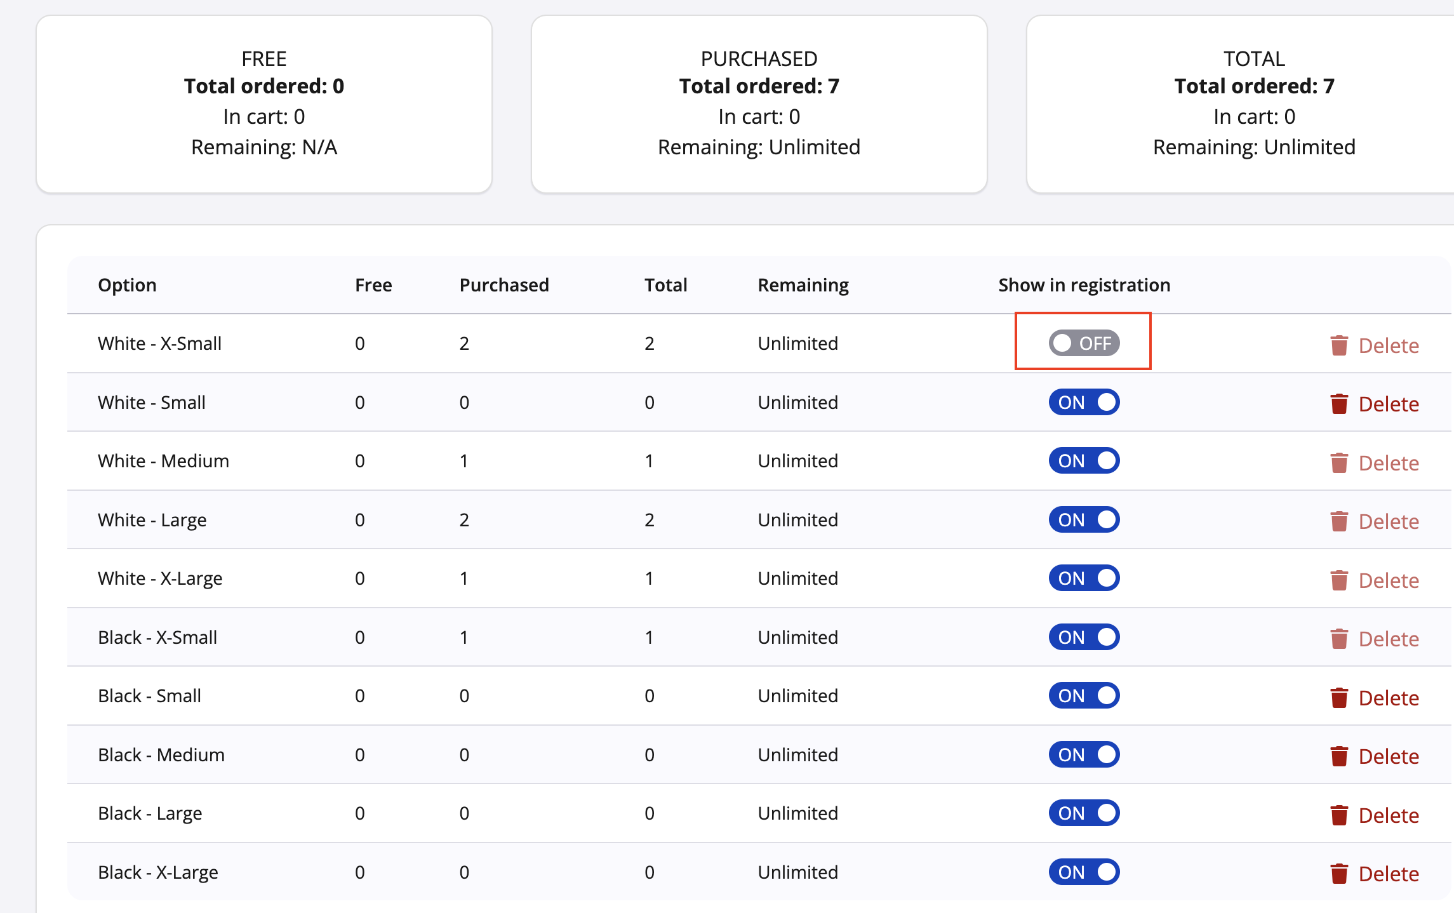Select Delete next to Black - Small

click(1389, 697)
